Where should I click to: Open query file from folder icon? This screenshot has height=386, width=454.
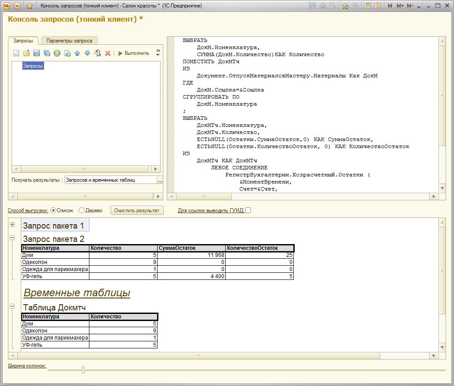point(27,53)
